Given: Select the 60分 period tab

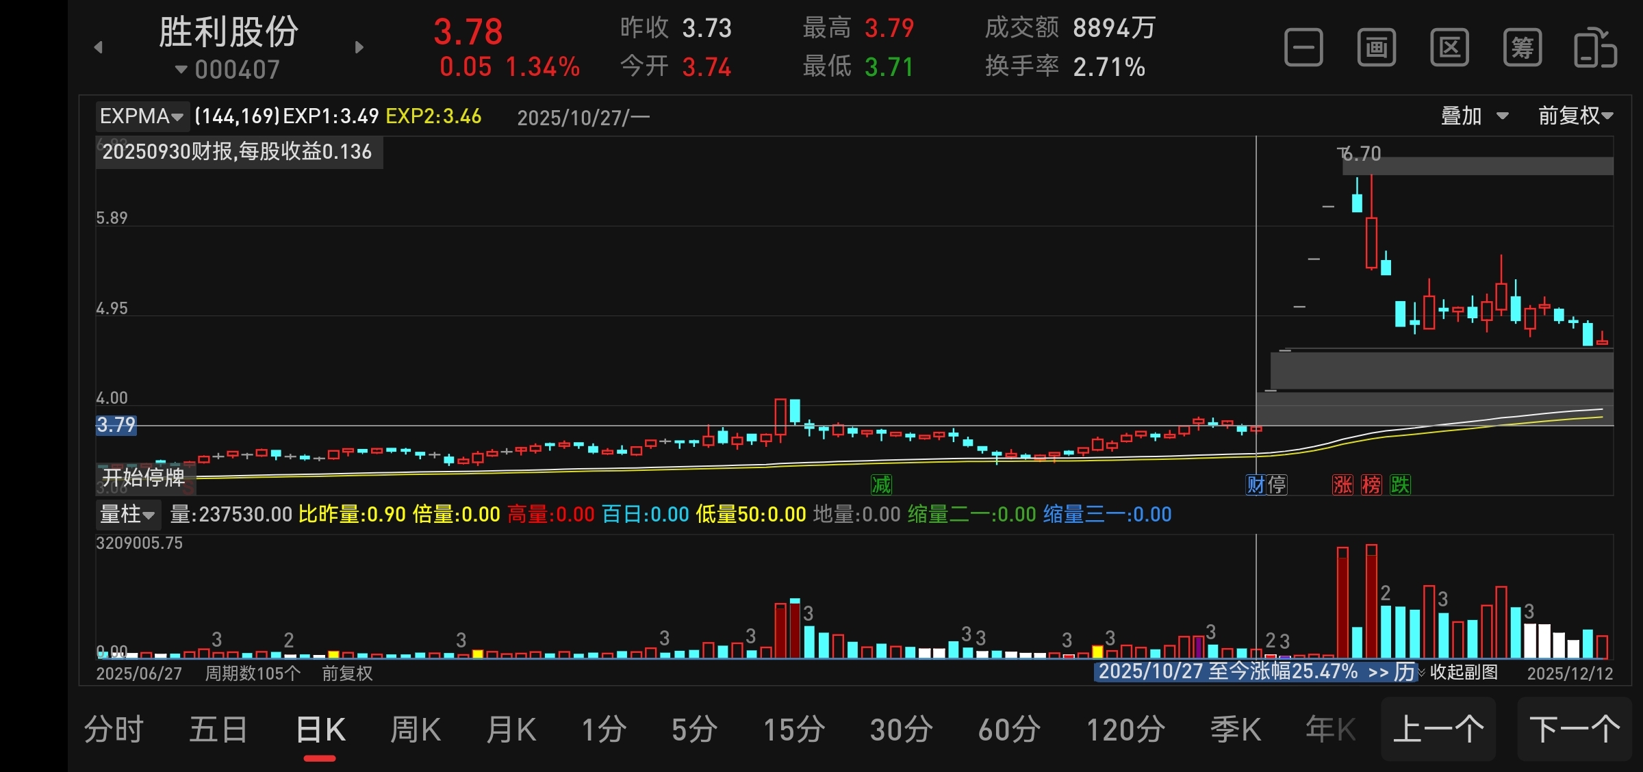Looking at the screenshot, I should 1009,730.
